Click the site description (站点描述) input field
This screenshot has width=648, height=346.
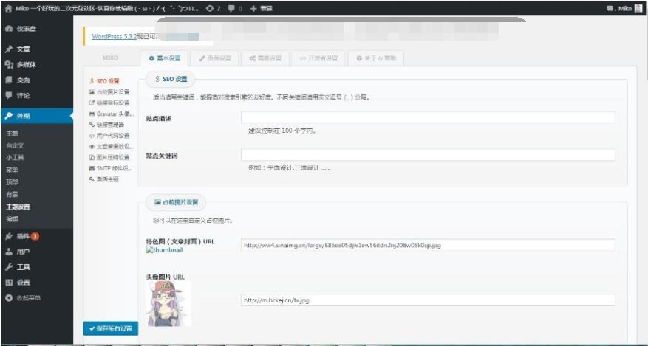pos(428,117)
